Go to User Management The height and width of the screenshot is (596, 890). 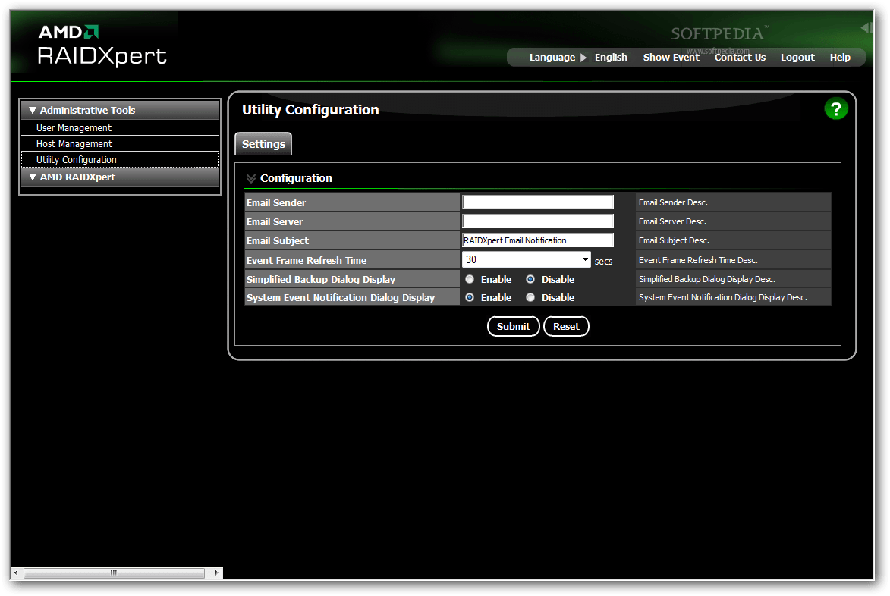click(x=74, y=128)
